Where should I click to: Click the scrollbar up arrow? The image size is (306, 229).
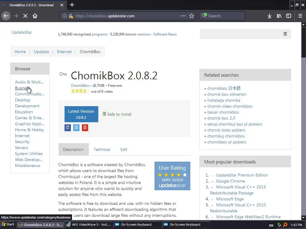pos(304,24)
